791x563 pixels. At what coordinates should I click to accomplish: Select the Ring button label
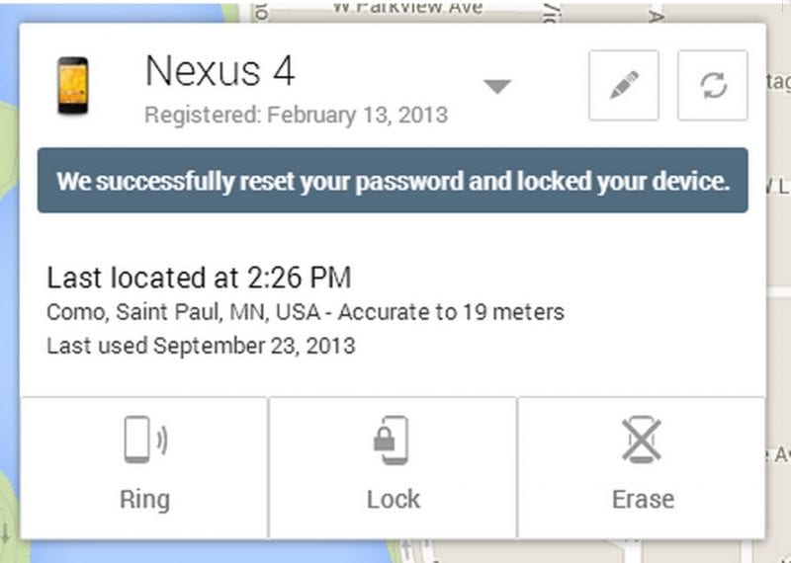(x=144, y=499)
